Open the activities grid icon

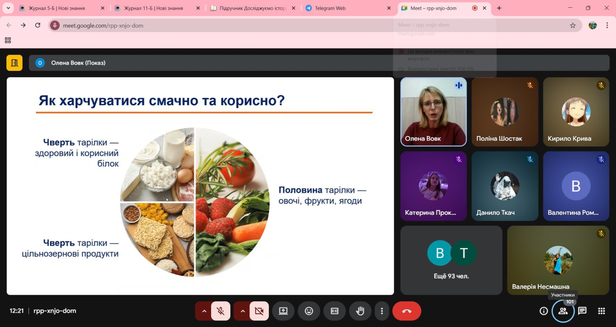pos(601,311)
